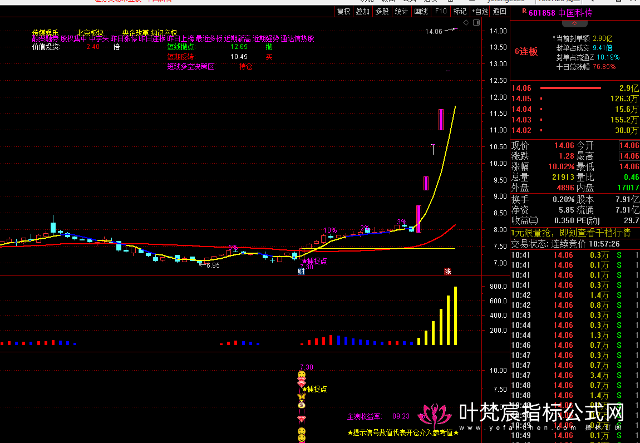The image size is (640, 443).
Task: Click the tall magenta candlestick near 11.50
Action: (x=441, y=120)
